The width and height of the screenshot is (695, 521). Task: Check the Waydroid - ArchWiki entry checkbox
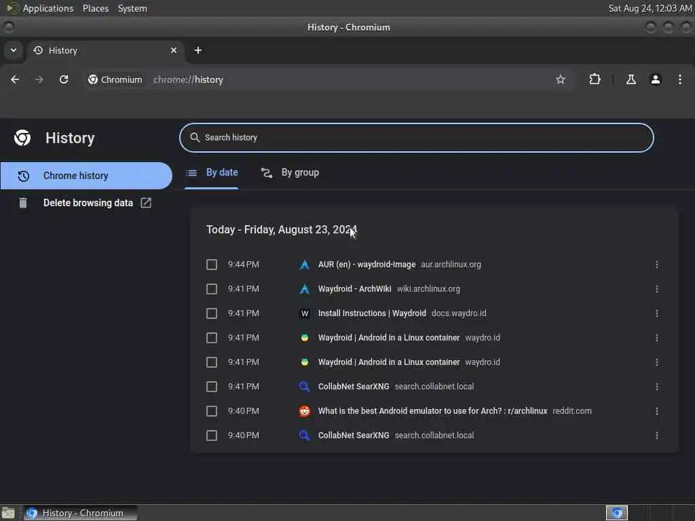coord(212,289)
